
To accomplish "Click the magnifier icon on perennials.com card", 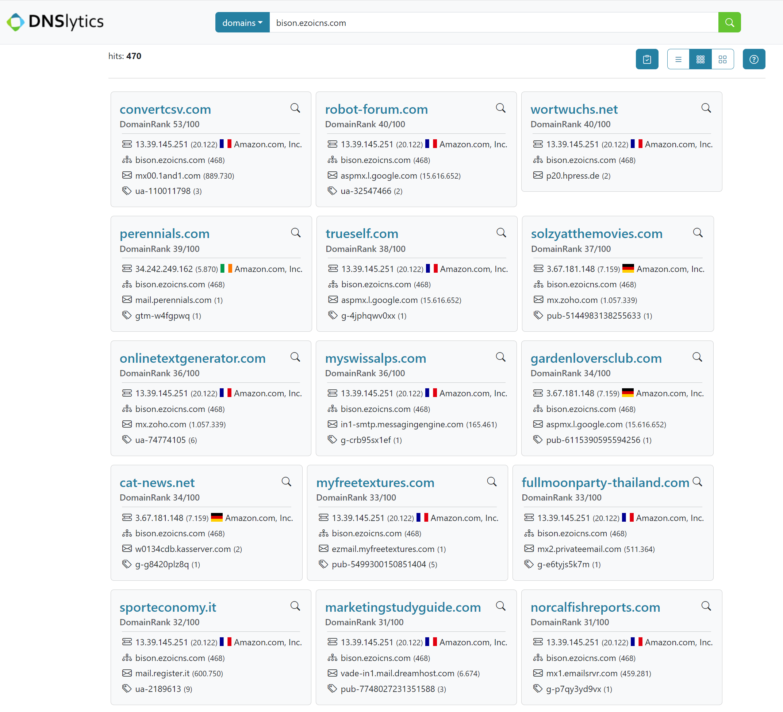I will tap(296, 233).
